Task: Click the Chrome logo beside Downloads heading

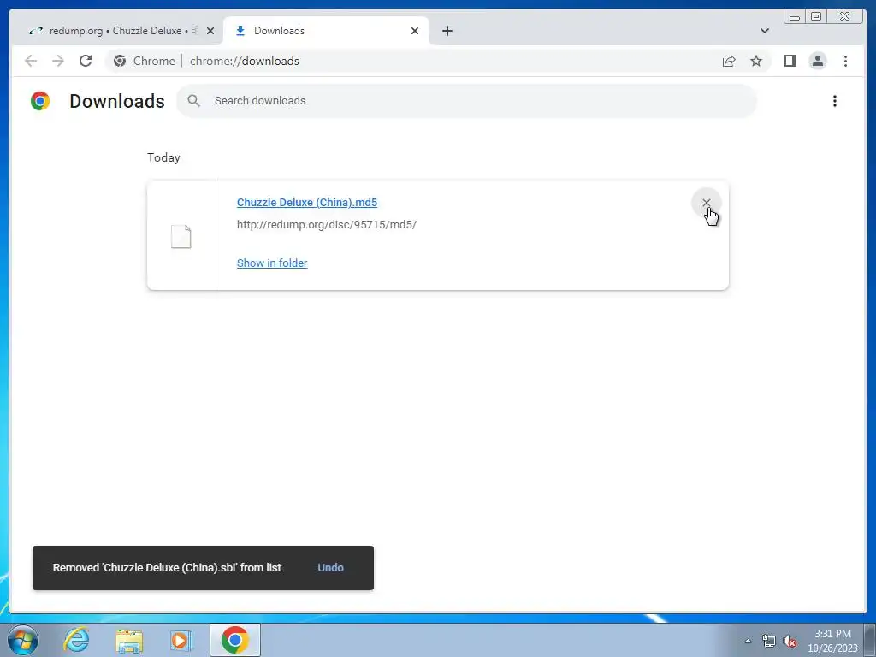Action: [40, 101]
